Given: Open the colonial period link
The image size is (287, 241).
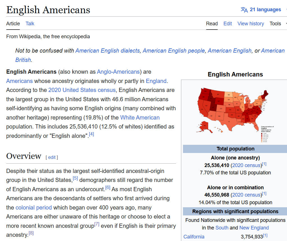Looking at the screenshot, I should click(x=34, y=208).
